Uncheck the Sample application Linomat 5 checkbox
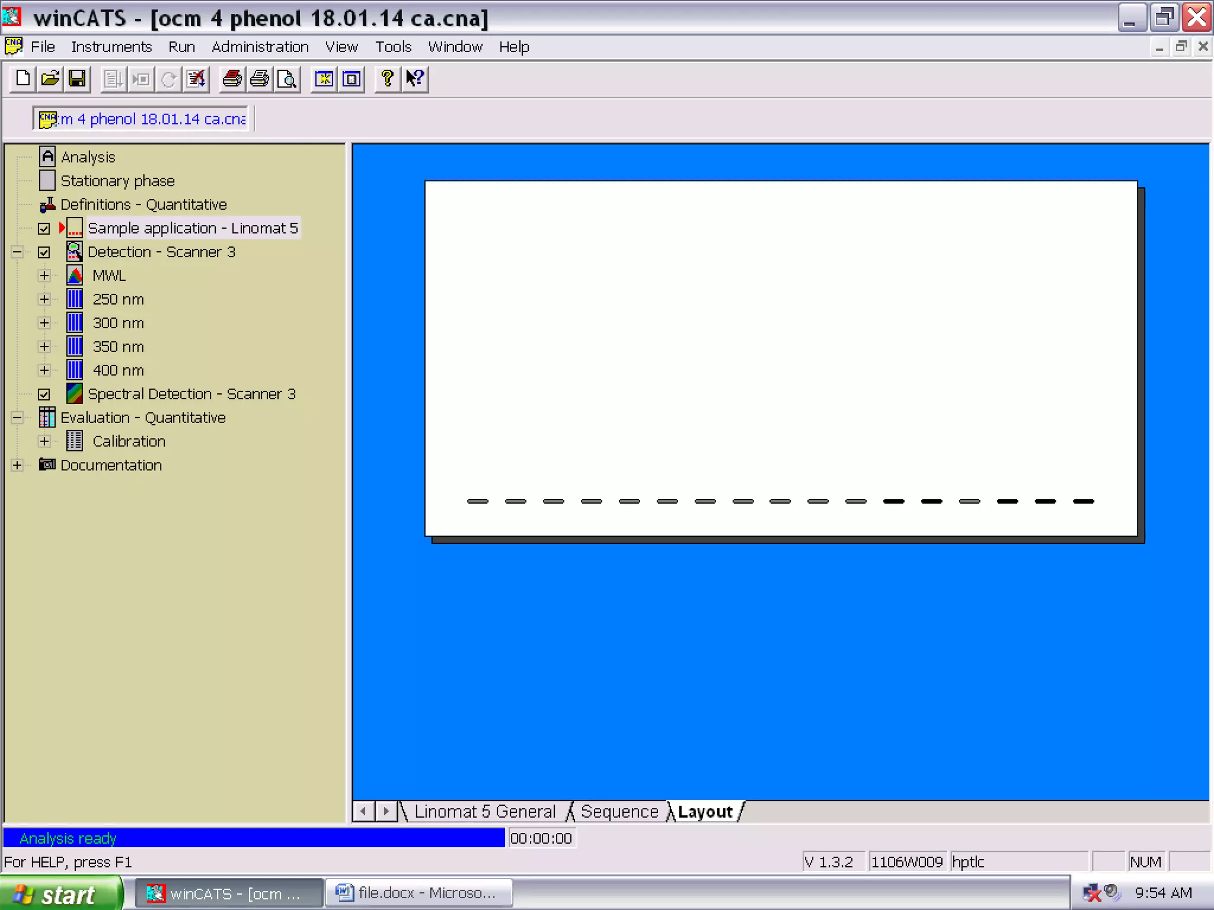This screenshot has width=1214, height=910. pyautogui.click(x=44, y=229)
